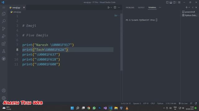Open the panel tabs overflow menu

(160, 7)
